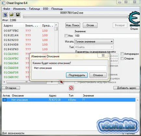Open the Таблица menu
This screenshot has width=141, height=136.
34,9
